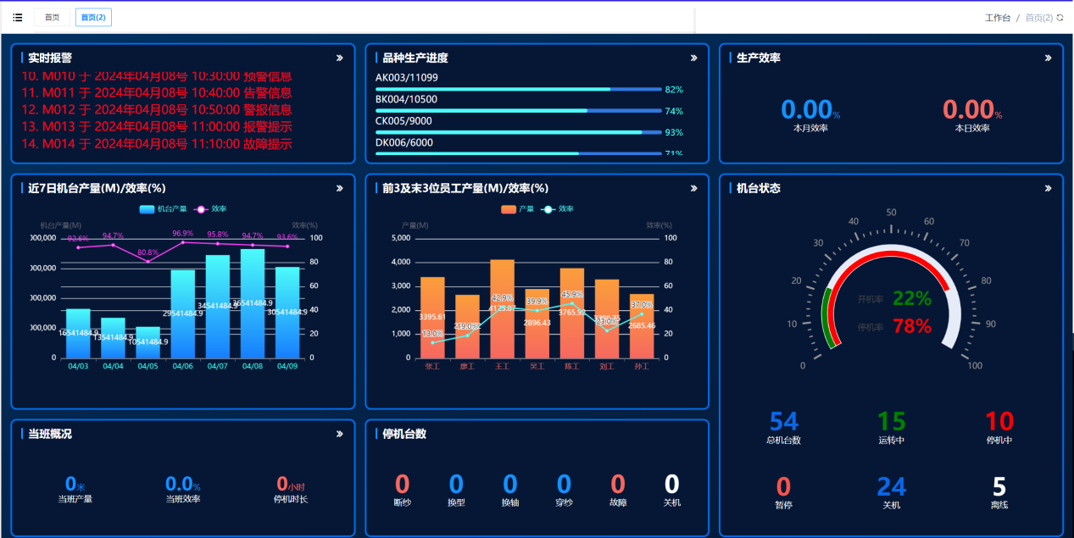Image resolution: width=1074 pixels, height=538 pixels.
Task: Toggle the orange 产量 legend in employee chart
Action: click(517, 208)
